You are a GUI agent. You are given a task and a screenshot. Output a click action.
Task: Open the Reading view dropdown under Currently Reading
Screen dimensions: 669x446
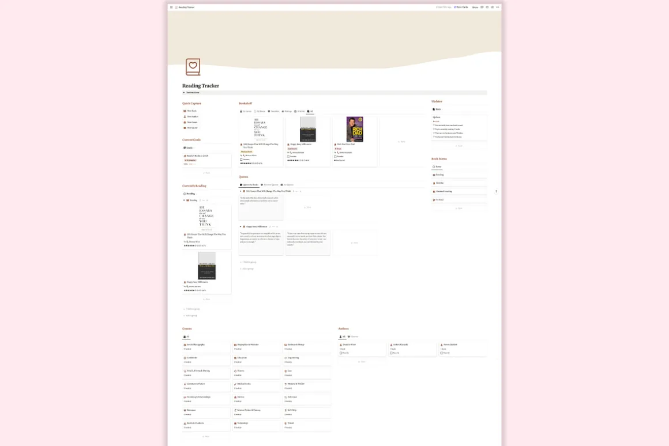pyautogui.click(x=190, y=194)
